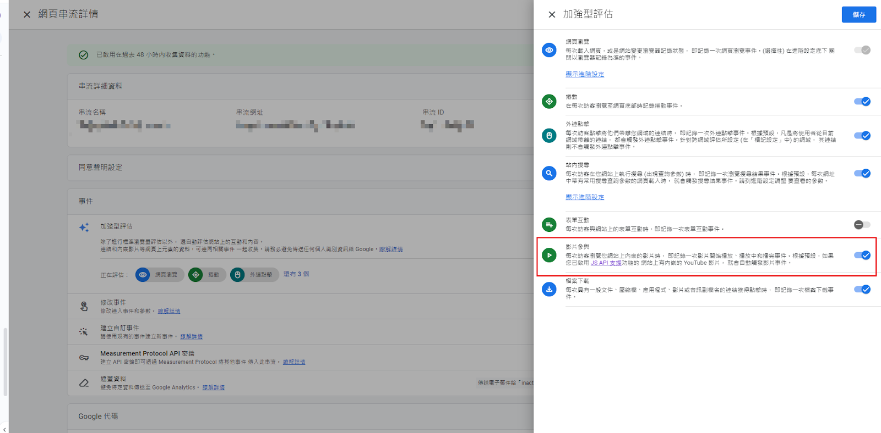881x433 pixels.
Task: Click the 站內搜尋 magnifier icon
Action: tap(549, 174)
